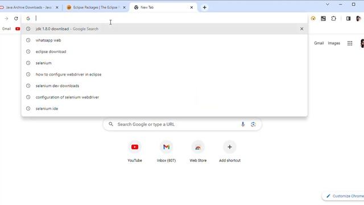This screenshot has width=364, height=205.
Task: Click the forward navigation arrow
Action: pos(6,18)
